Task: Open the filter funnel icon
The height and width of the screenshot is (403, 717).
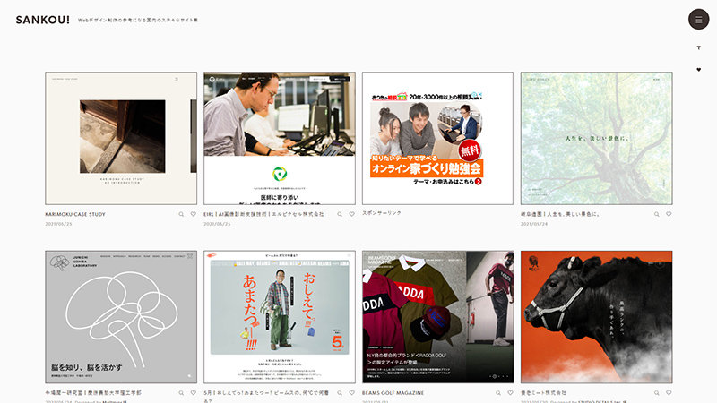Action: pos(698,47)
